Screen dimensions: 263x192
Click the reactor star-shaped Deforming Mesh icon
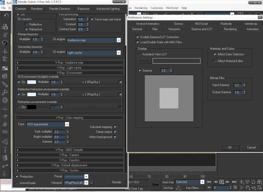point(5,59)
